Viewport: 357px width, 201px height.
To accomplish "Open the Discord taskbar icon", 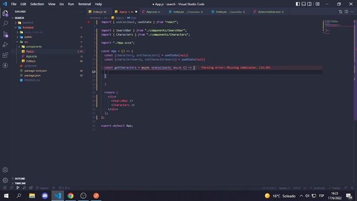I will click(45, 195).
